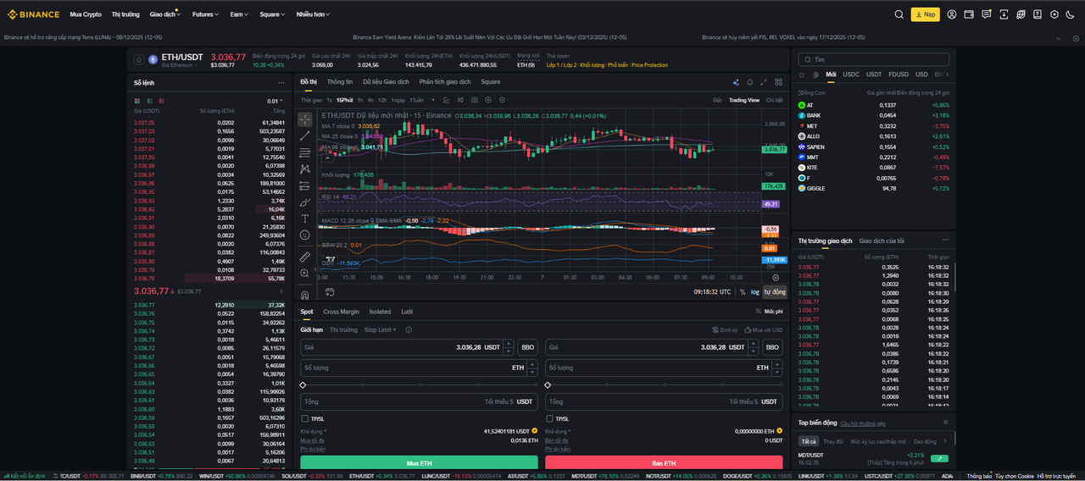1085x481 pixels.
Task: Click the green Mua ETH button
Action: coord(419,463)
